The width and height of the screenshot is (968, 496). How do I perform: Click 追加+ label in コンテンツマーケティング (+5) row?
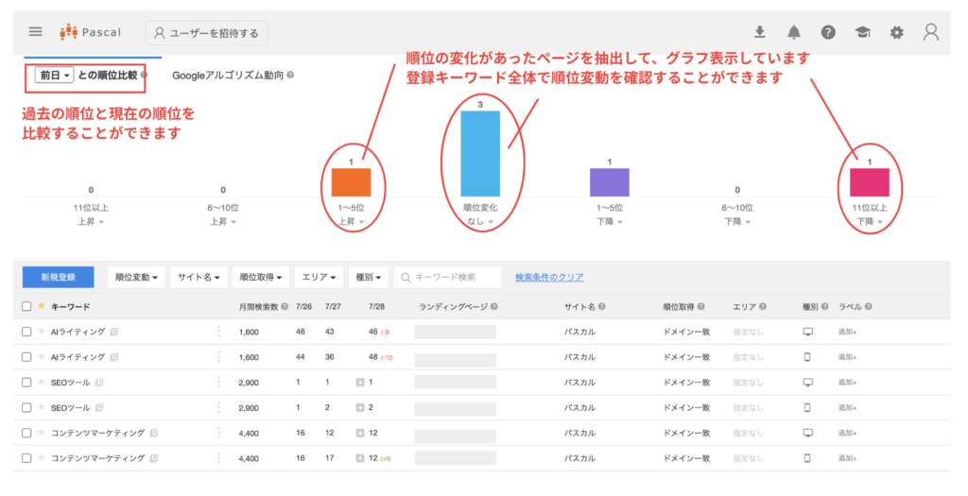[x=847, y=458]
